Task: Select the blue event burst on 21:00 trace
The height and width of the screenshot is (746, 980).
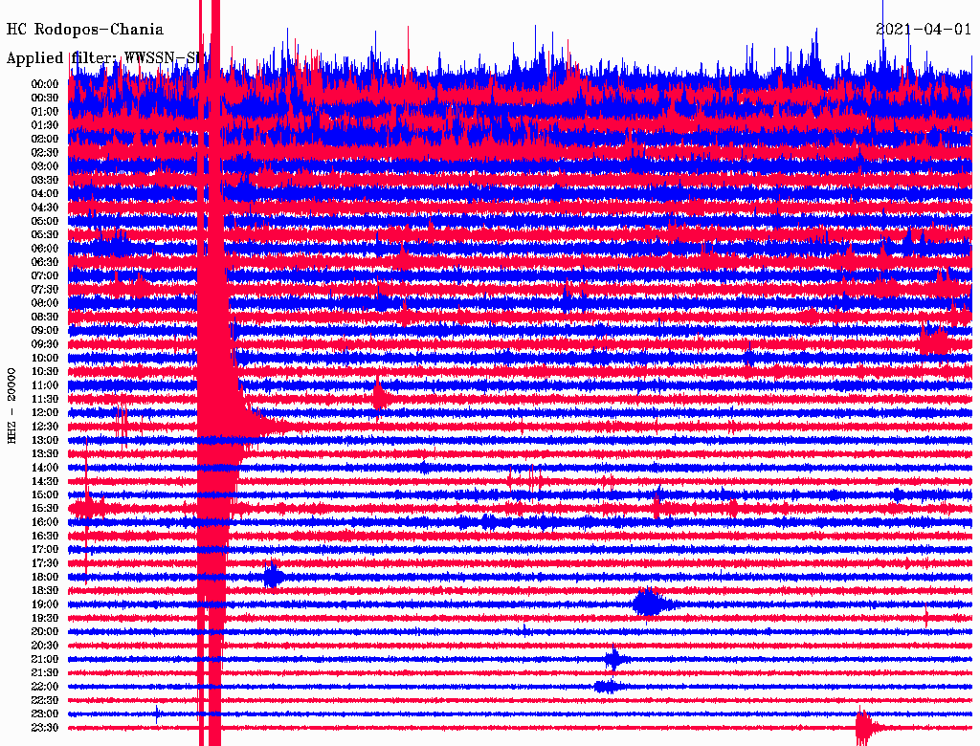Action: (614, 659)
